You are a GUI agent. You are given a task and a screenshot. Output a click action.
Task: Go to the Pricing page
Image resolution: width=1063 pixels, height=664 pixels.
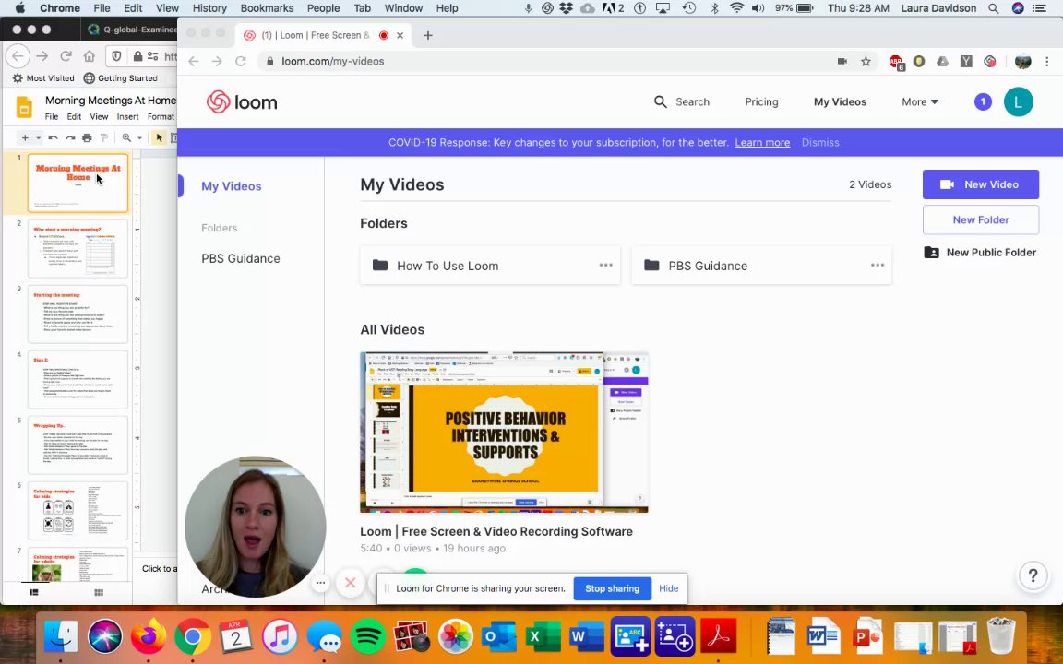click(761, 101)
